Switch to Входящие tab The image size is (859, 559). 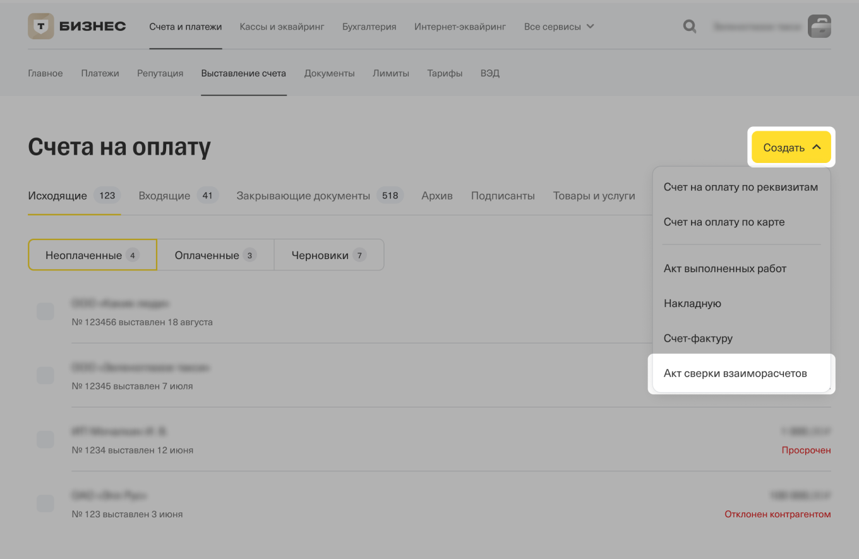click(179, 196)
